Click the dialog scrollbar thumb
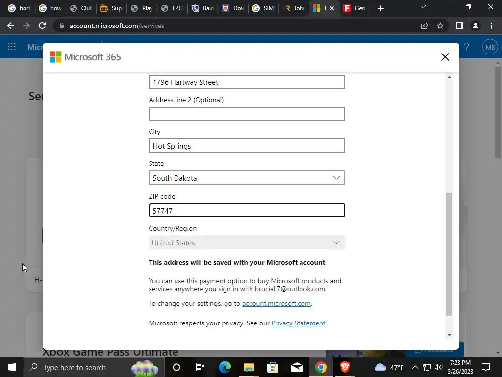This screenshot has height=377, width=502. [449, 254]
